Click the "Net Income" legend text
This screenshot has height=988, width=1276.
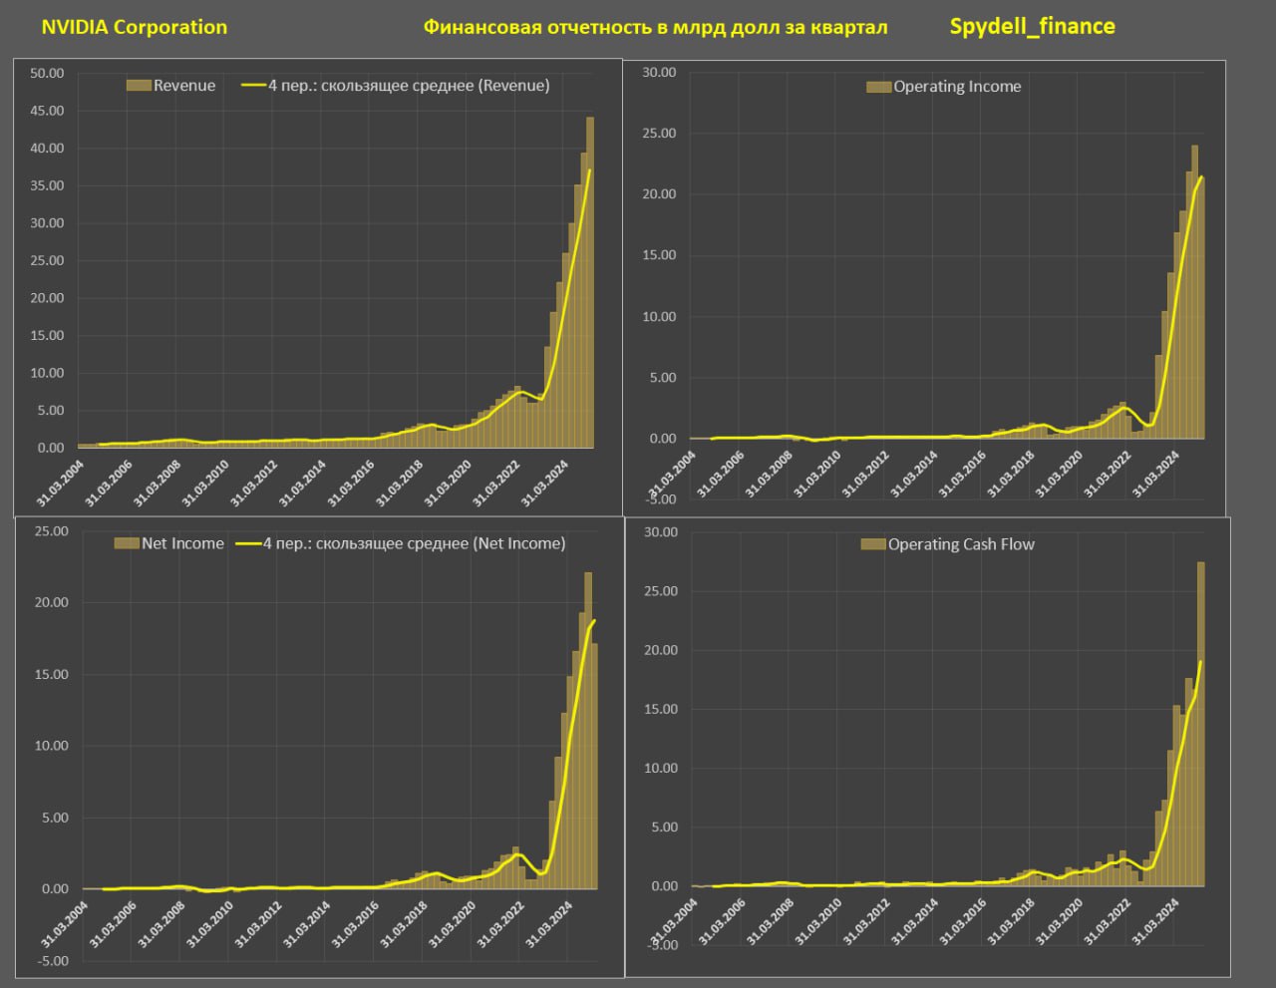182,543
